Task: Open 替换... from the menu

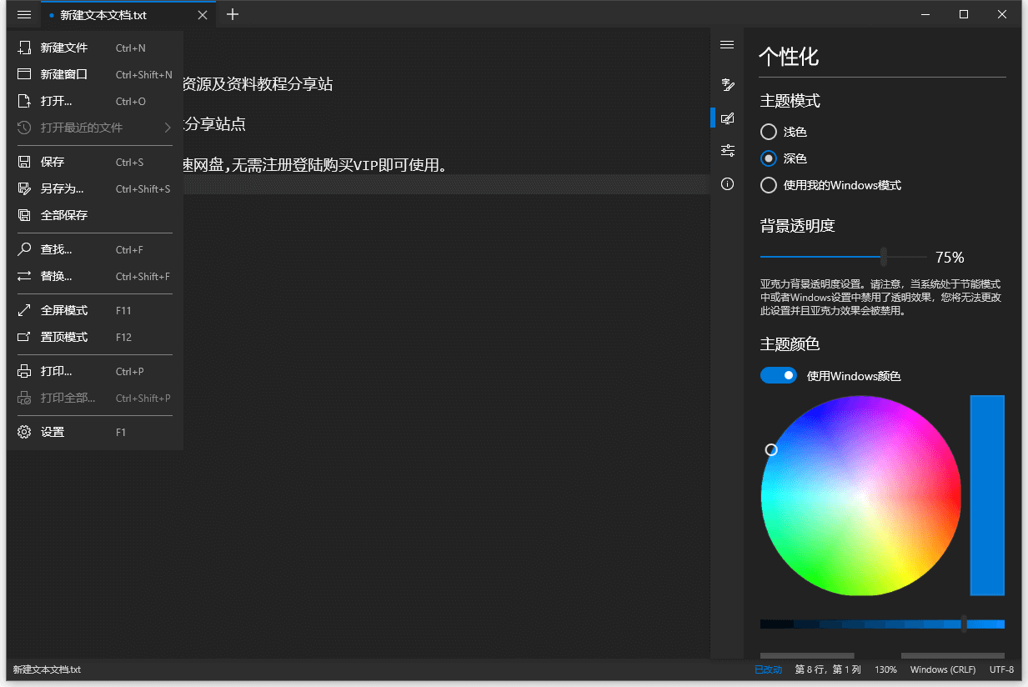Action: click(94, 277)
